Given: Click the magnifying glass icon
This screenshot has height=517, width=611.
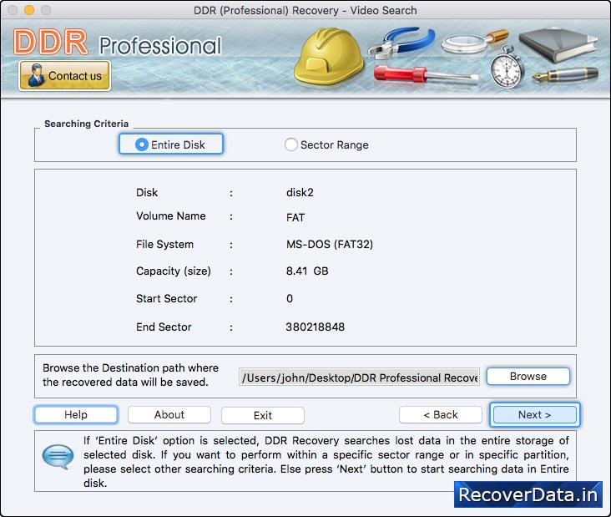Looking at the screenshot, I should pos(475,42).
